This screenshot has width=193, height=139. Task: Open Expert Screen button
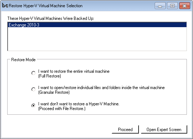(164, 129)
